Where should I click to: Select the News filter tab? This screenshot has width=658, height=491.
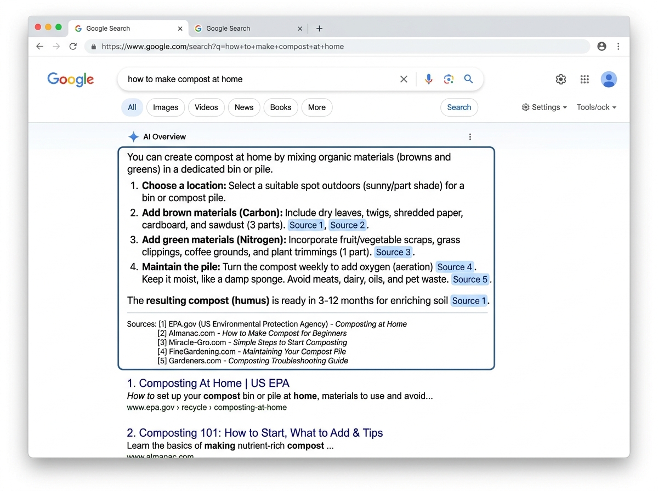(x=243, y=107)
